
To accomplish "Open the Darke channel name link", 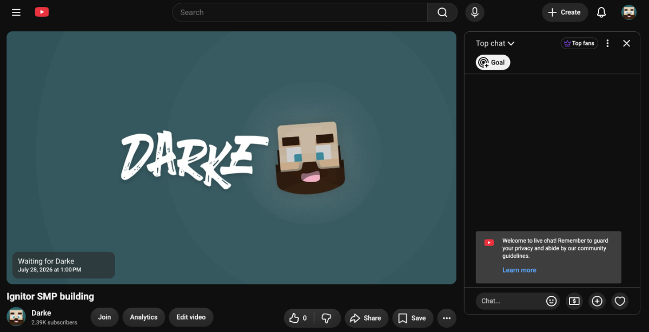I will pyautogui.click(x=41, y=313).
